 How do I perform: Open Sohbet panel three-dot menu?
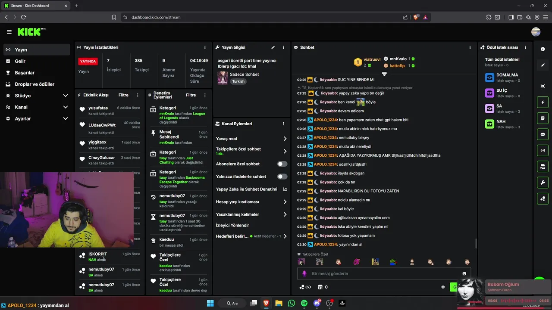[x=470, y=47]
